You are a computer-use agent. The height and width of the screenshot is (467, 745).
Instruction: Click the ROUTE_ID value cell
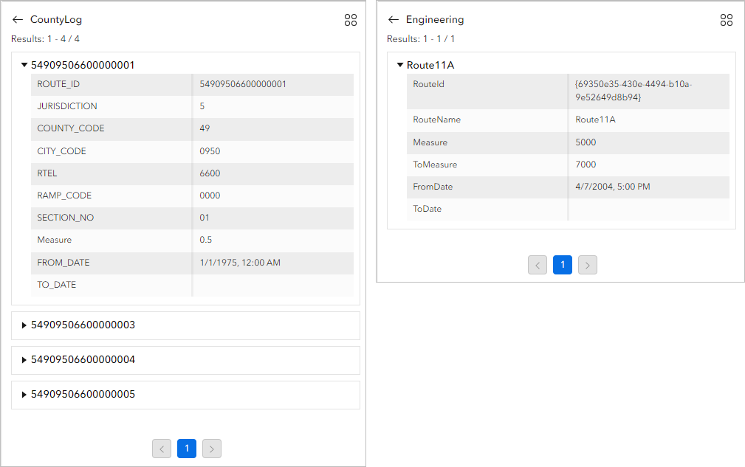pyautogui.click(x=243, y=84)
